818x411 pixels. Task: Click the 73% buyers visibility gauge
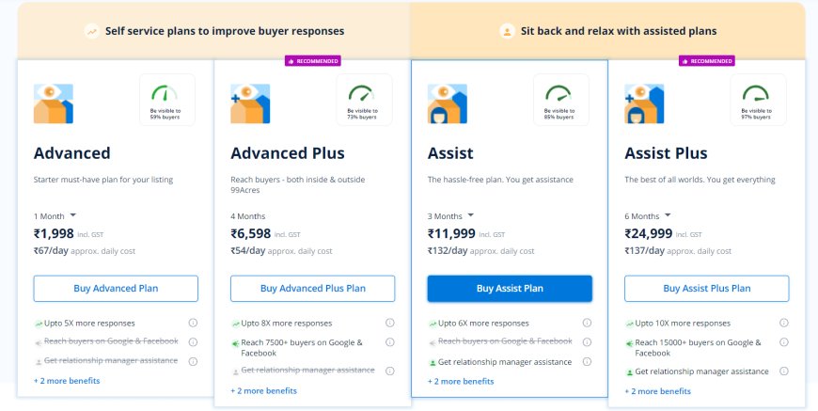point(364,99)
